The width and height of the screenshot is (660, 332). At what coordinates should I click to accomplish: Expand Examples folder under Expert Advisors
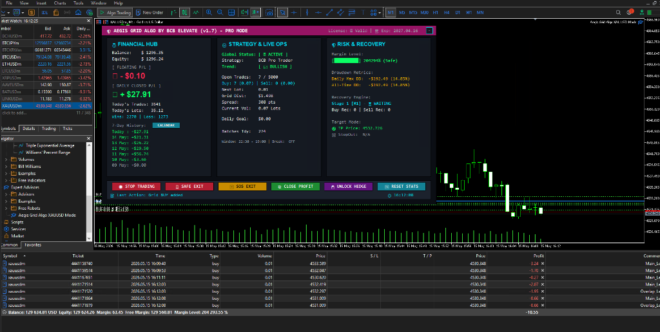(6, 201)
